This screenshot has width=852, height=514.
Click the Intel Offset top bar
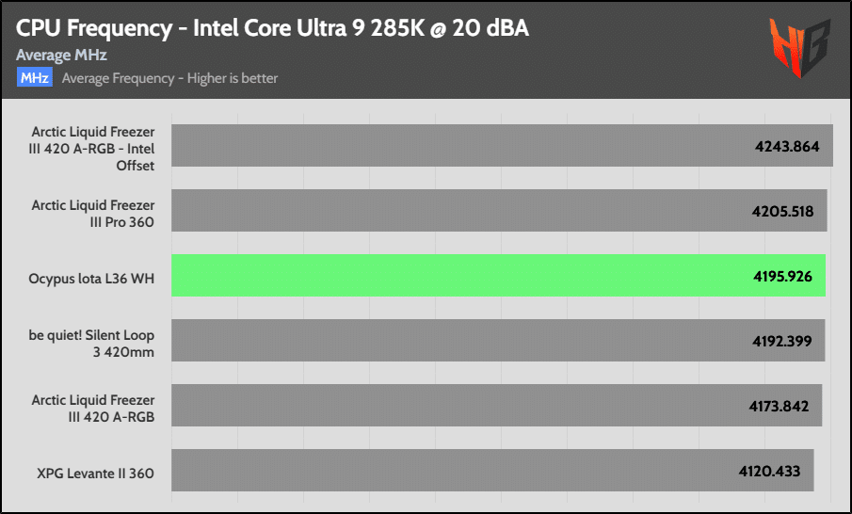[502, 146]
